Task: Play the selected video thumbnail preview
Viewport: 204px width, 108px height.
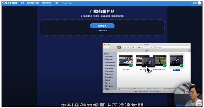Action: click(x=176, y=61)
